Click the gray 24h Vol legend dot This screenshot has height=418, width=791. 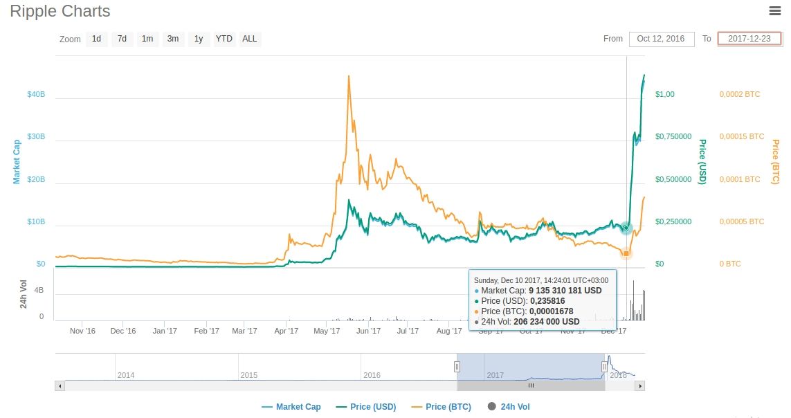[491, 407]
